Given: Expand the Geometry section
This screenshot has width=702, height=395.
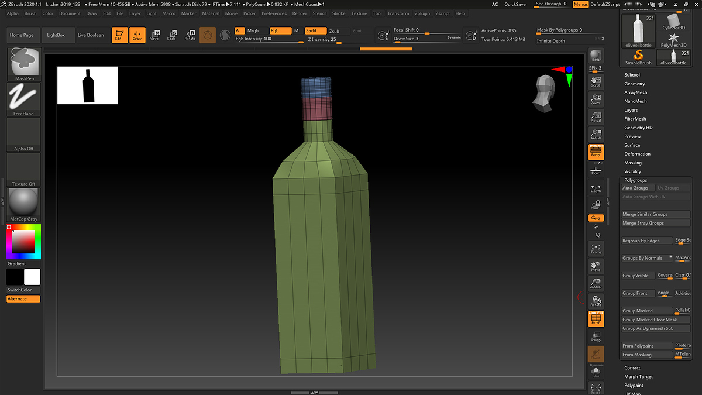Looking at the screenshot, I should (x=634, y=84).
